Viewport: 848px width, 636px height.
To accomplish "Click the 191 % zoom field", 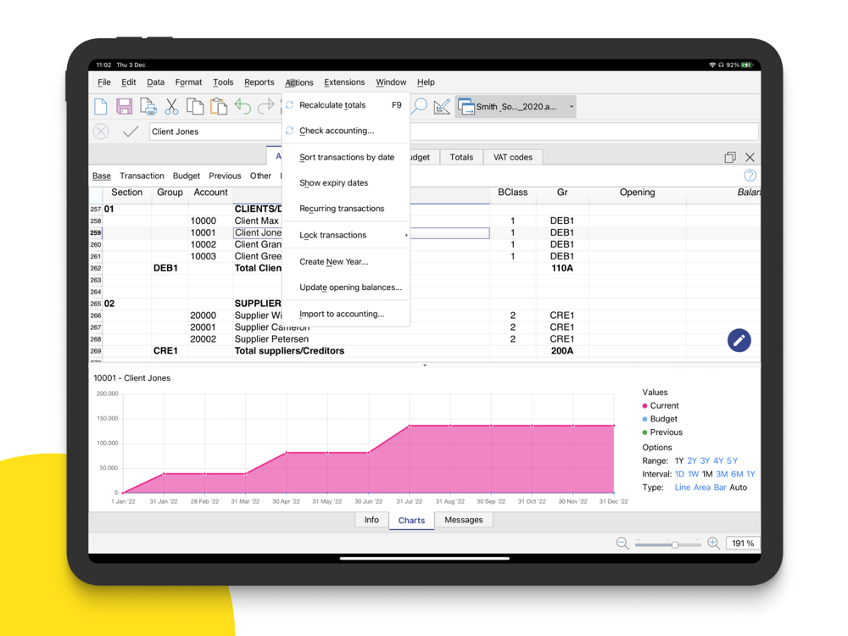I will [x=743, y=543].
